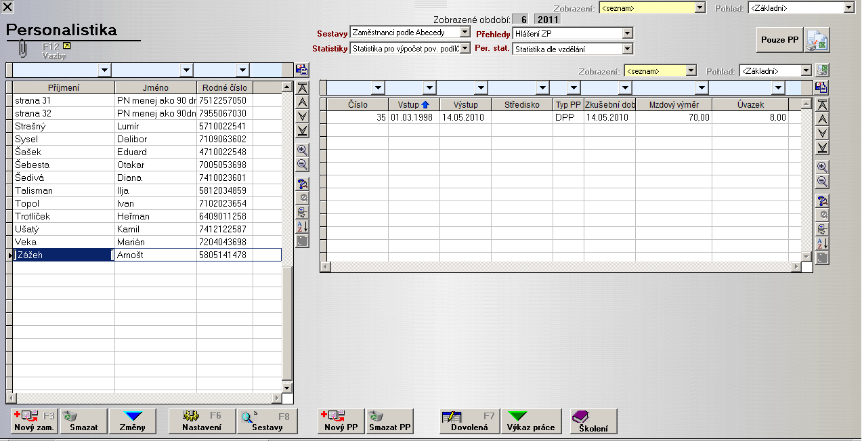Viewport: 862px width, 441px height.
Task: Click the Smazat employee button
Action: (x=83, y=421)
